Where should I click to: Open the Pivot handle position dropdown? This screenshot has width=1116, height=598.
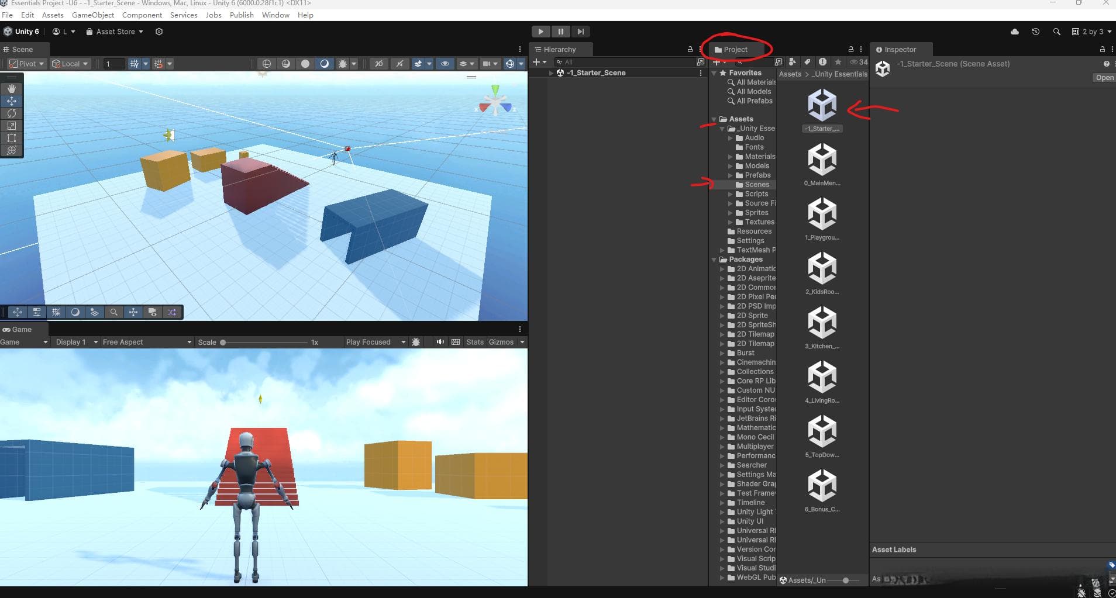26,64
